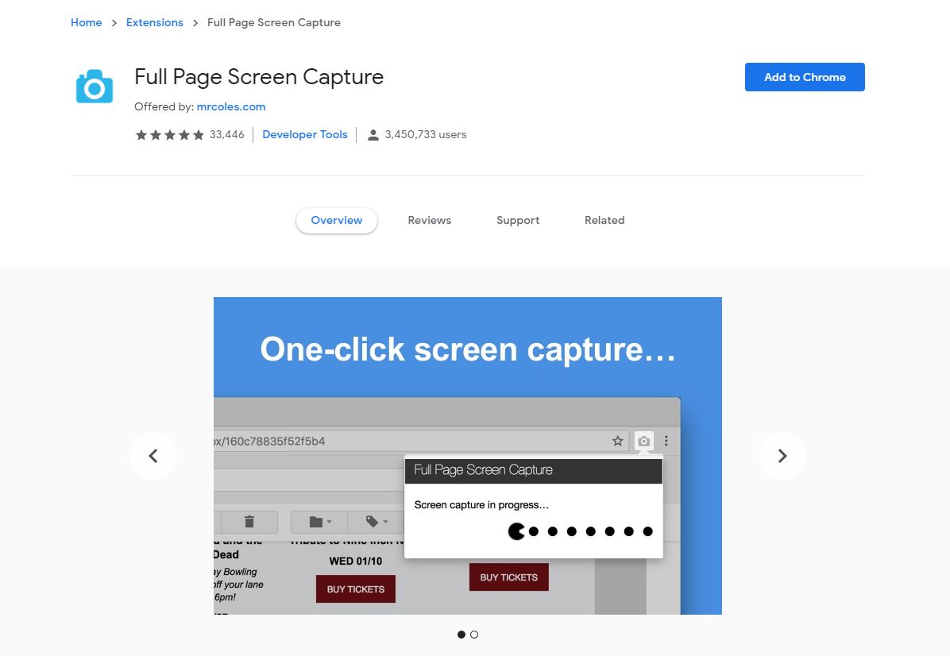The image size is (950, 656).
Task: Click the folder dropdown in the promo image
Action: 320,522
